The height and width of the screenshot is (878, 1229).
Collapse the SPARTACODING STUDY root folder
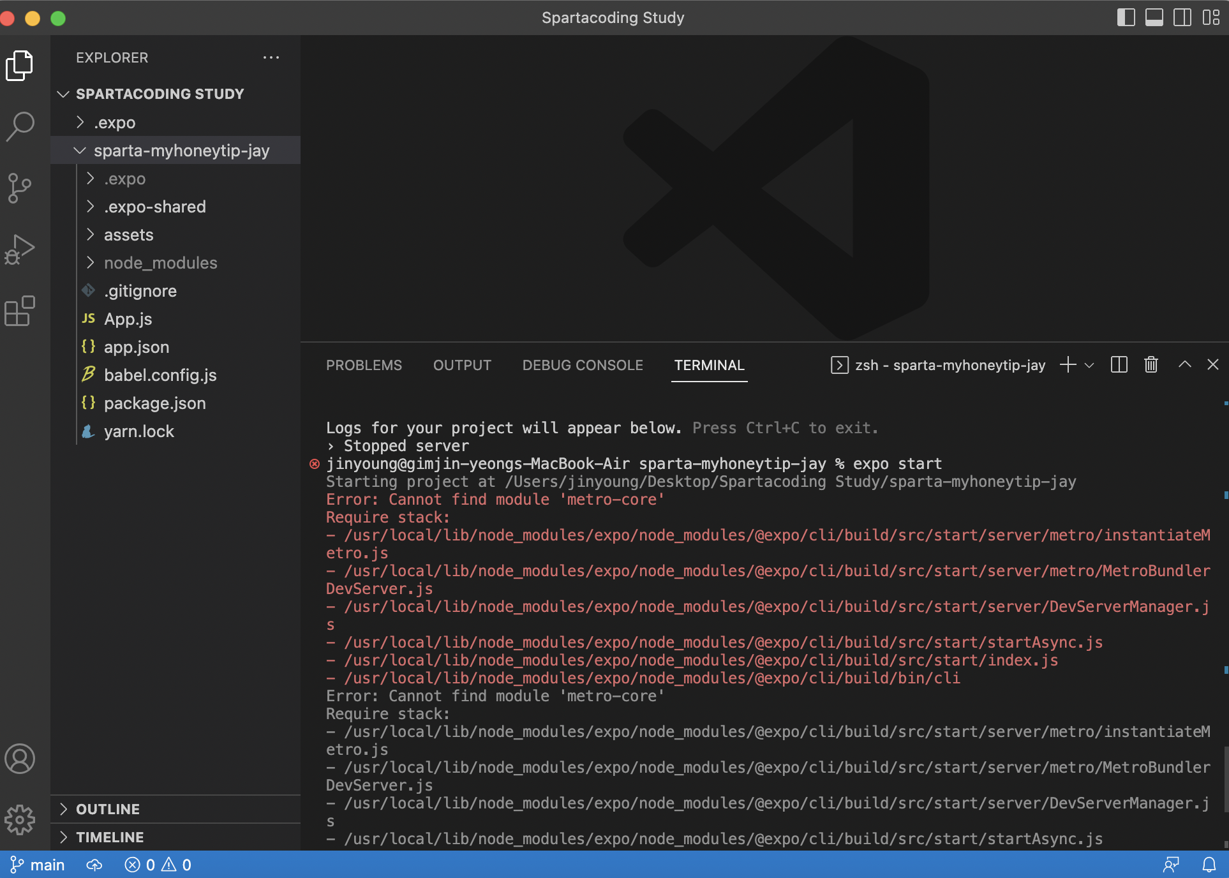(175, 94)
